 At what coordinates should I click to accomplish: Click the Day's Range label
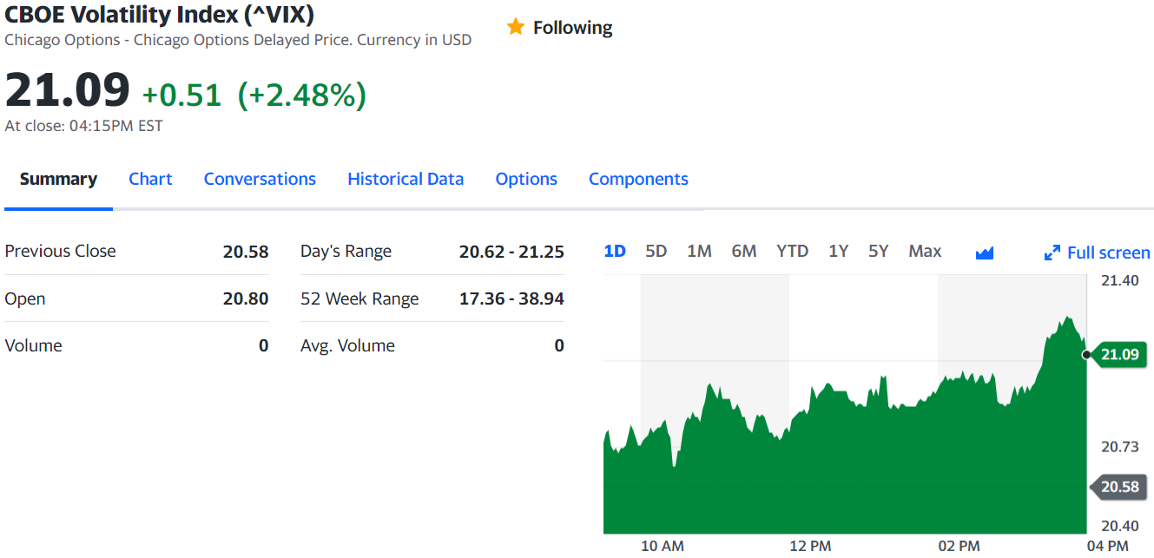[x=346, y=252]
